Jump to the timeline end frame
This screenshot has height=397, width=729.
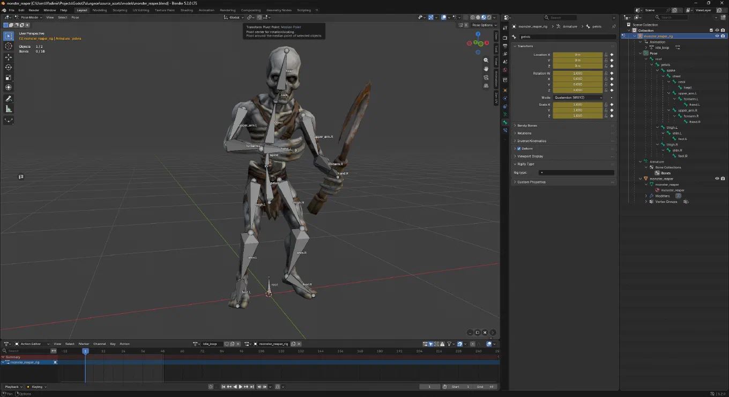coord(251,387)
